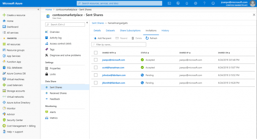Switch to the Datasets tab

click(110, 31)
